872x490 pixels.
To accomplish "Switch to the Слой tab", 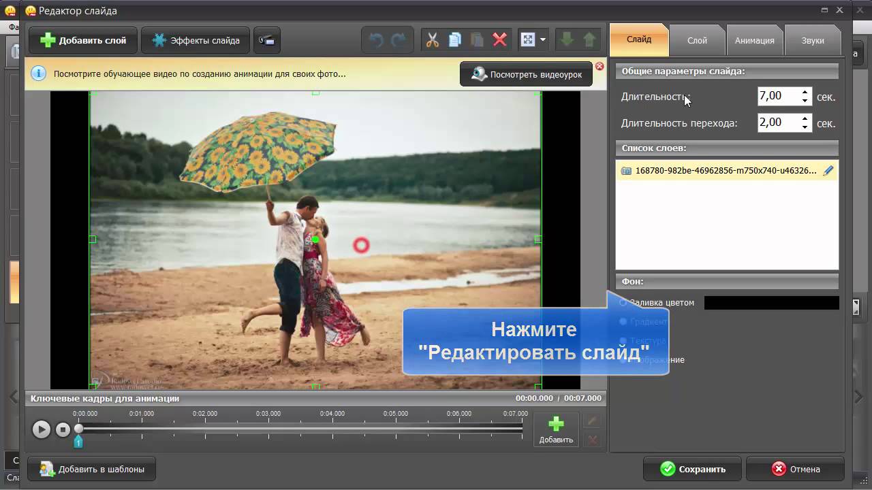I will (x=697, y=40).
